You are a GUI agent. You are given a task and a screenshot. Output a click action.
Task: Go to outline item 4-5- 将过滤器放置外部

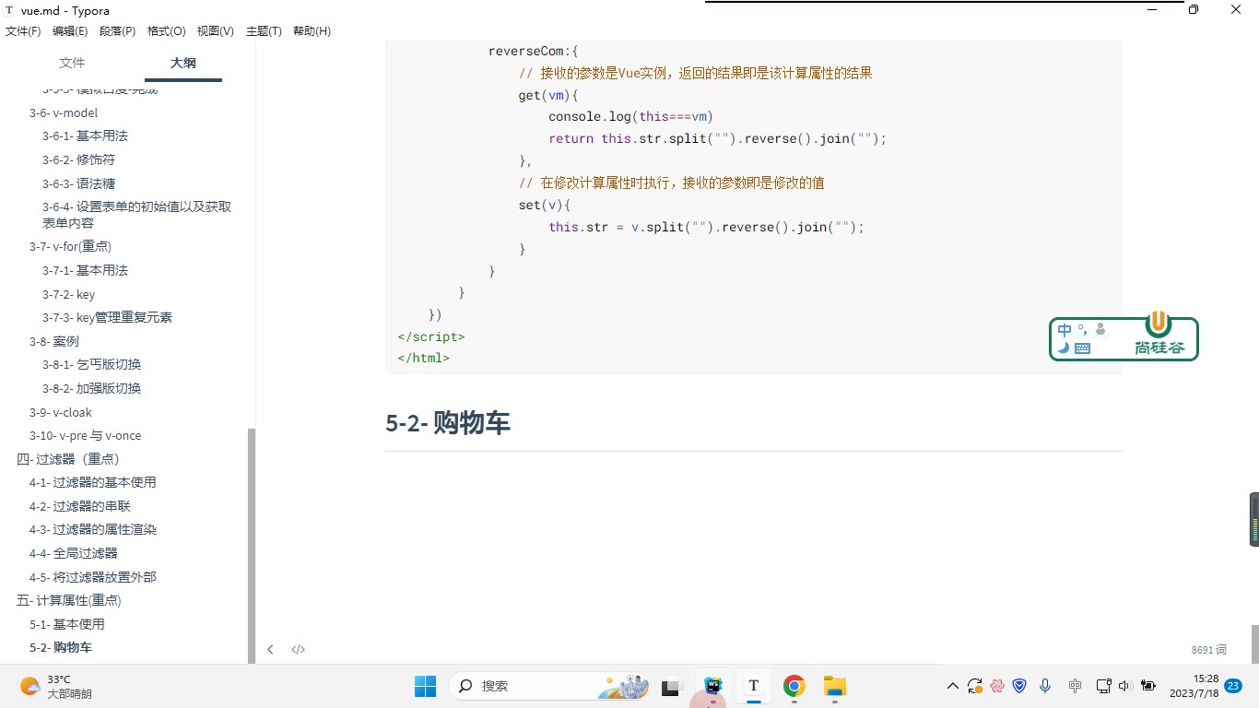pos(93,577)
